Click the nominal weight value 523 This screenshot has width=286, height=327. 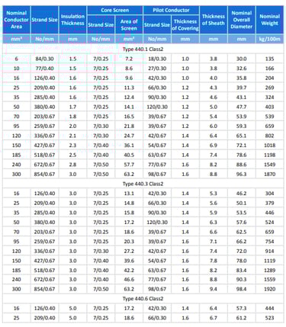269,318
